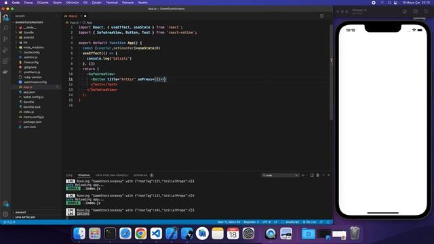Open Xcode from the dock
This screenshot has height=244, width=434.
pos(172,234)
